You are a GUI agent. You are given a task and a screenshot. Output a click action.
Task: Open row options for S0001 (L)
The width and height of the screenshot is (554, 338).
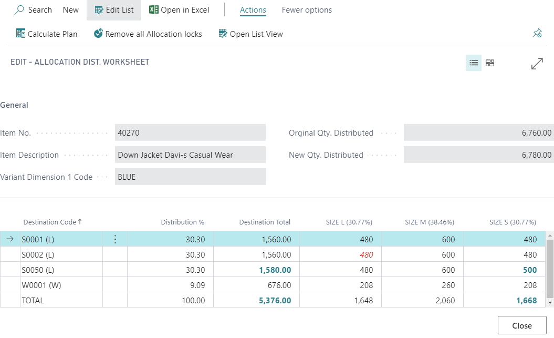tap(116, 239)
